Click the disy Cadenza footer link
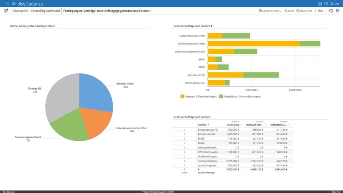 [x=9, y=192]
